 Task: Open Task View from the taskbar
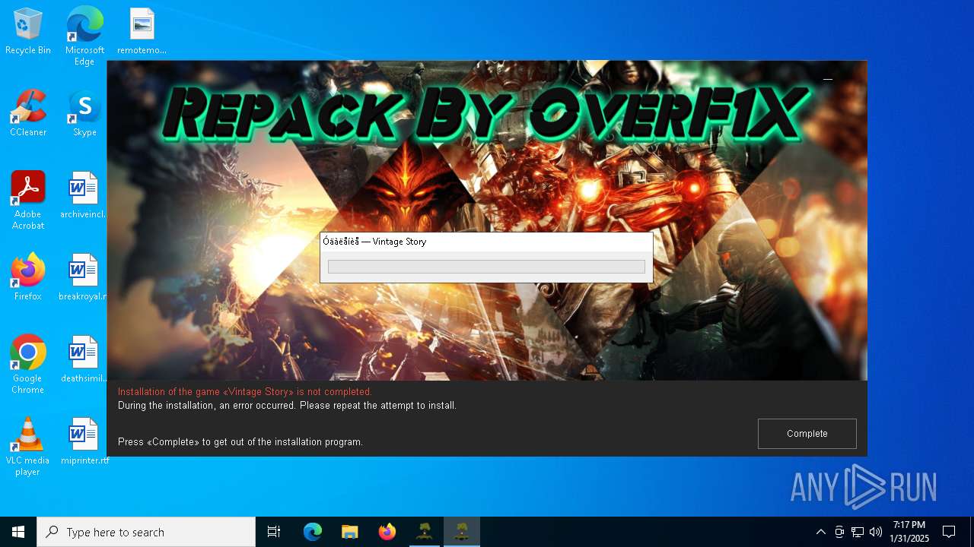coord(274,532)
